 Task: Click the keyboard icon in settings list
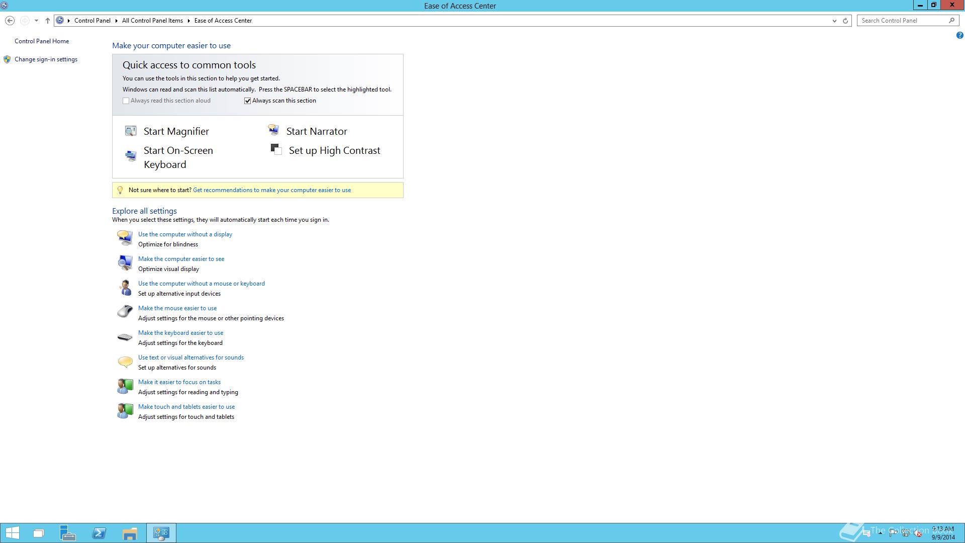click(x=125, y=337)
